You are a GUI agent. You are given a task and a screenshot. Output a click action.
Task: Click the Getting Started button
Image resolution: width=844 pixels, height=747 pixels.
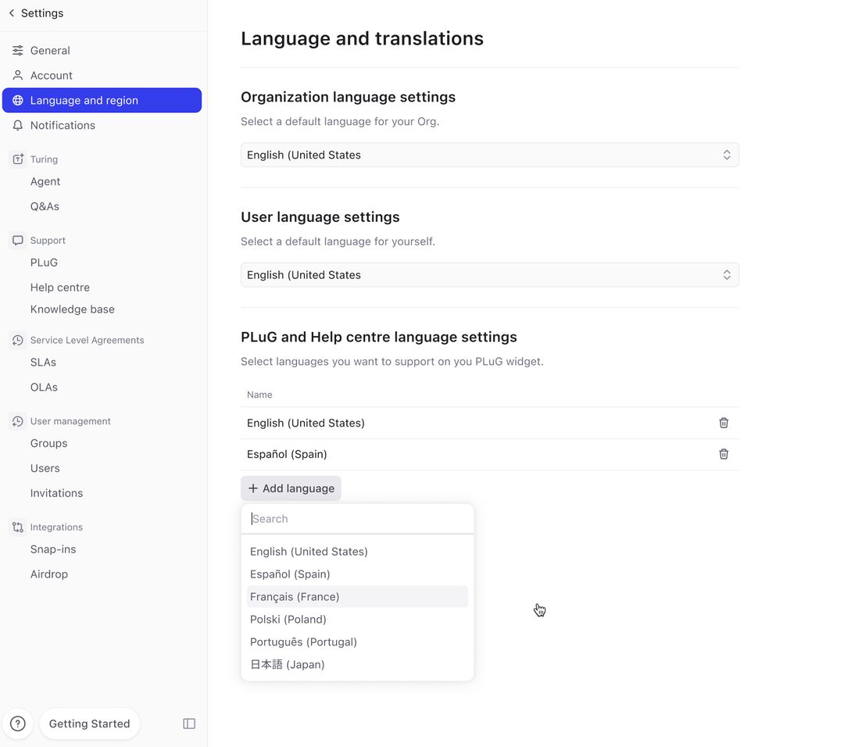point(89,723)
